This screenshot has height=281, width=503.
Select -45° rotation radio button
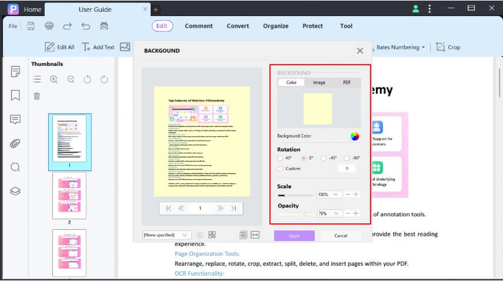[x=324, y=158]
